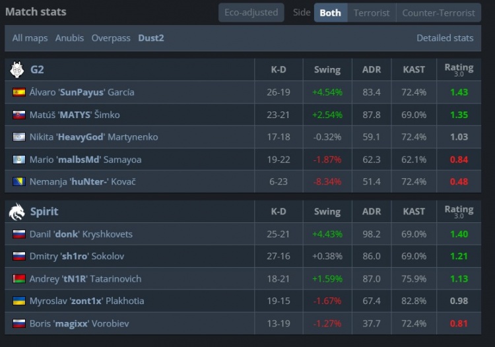Sort Spirit table by ADR column header
This screenshot has width=495, height=347.
372,212
